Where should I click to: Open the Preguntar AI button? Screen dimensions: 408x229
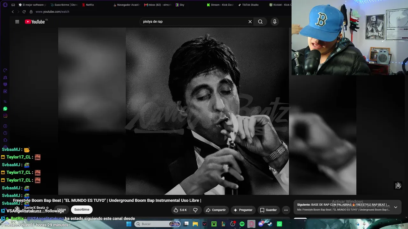click(x=243, y=210)
